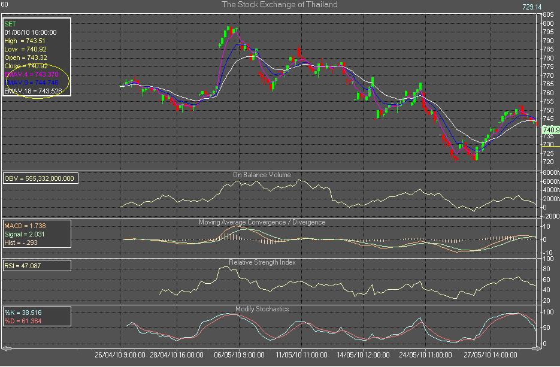Select the 06/05/10 9:00:00 time axis label
The image size is (560, 367).
click(x=240, y=355)
